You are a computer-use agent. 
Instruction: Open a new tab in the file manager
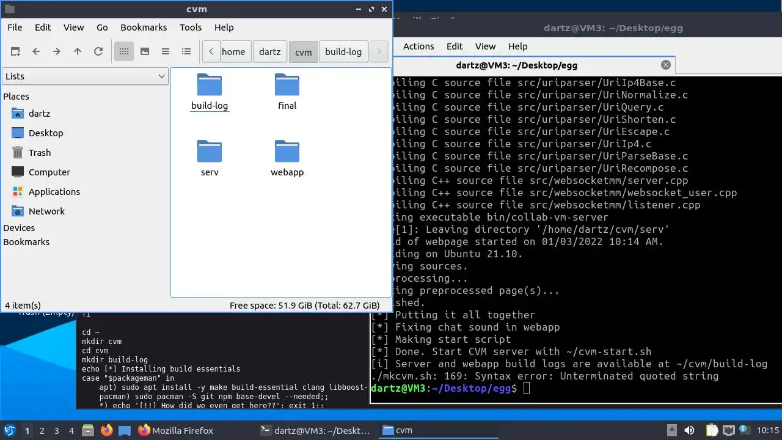[15, 52]
